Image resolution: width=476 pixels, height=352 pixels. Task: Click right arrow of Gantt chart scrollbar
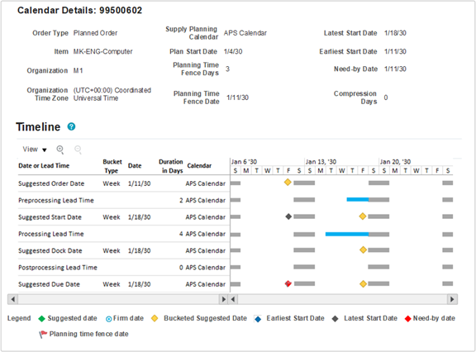pyautogui.click(x=452, y=299)
